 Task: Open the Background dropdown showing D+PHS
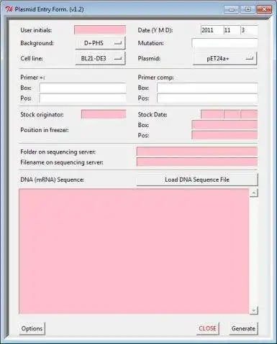[100, 43]
